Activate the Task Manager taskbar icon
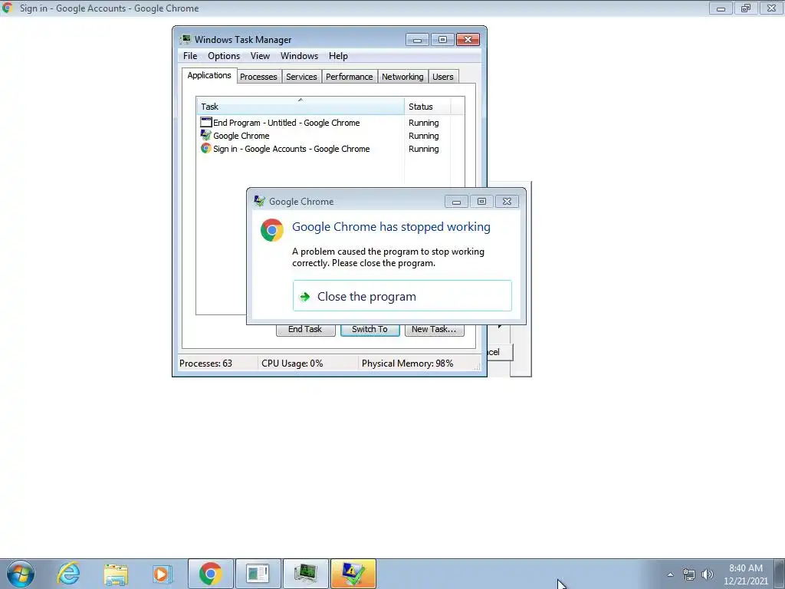Viewport: 785px width, 589px height. tap(305, 574)
